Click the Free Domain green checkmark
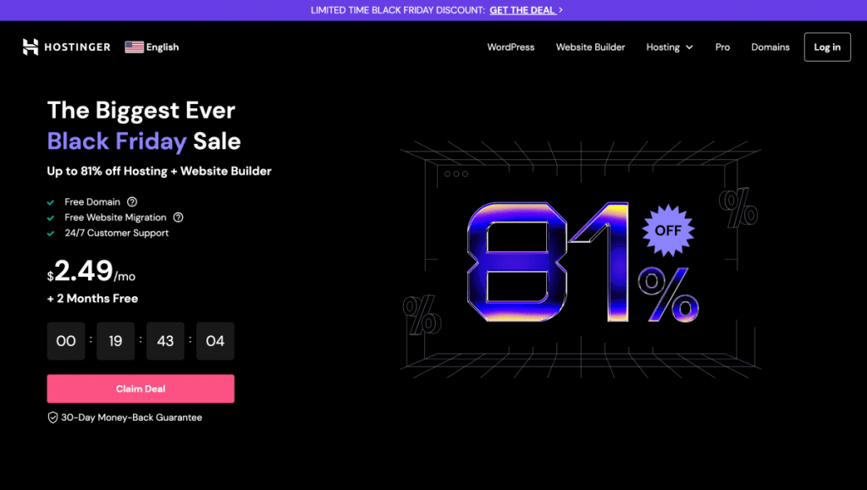The width and height of the screenshot is (867, 490). (52, 202)
